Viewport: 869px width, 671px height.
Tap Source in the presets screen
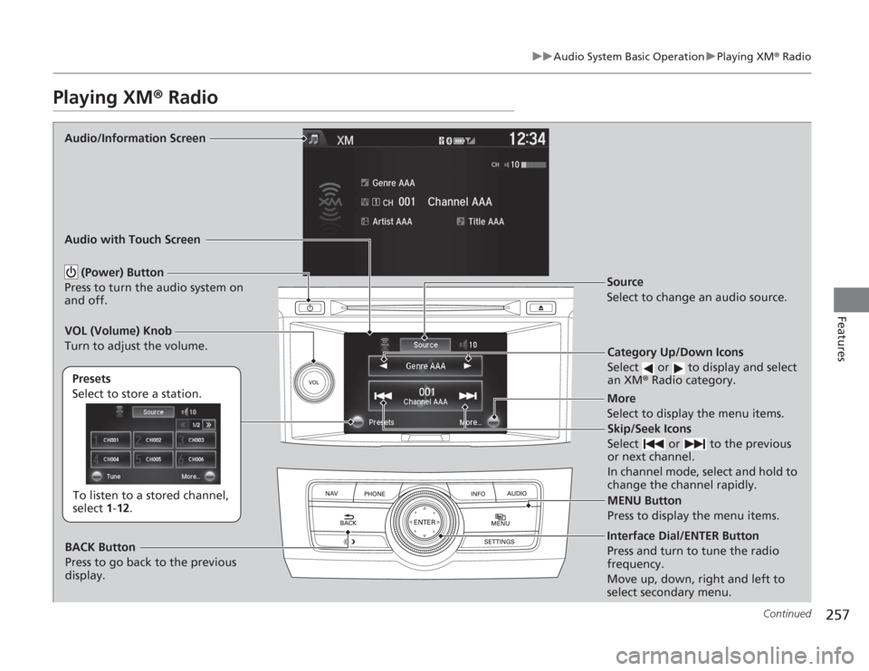pos(153,411)
